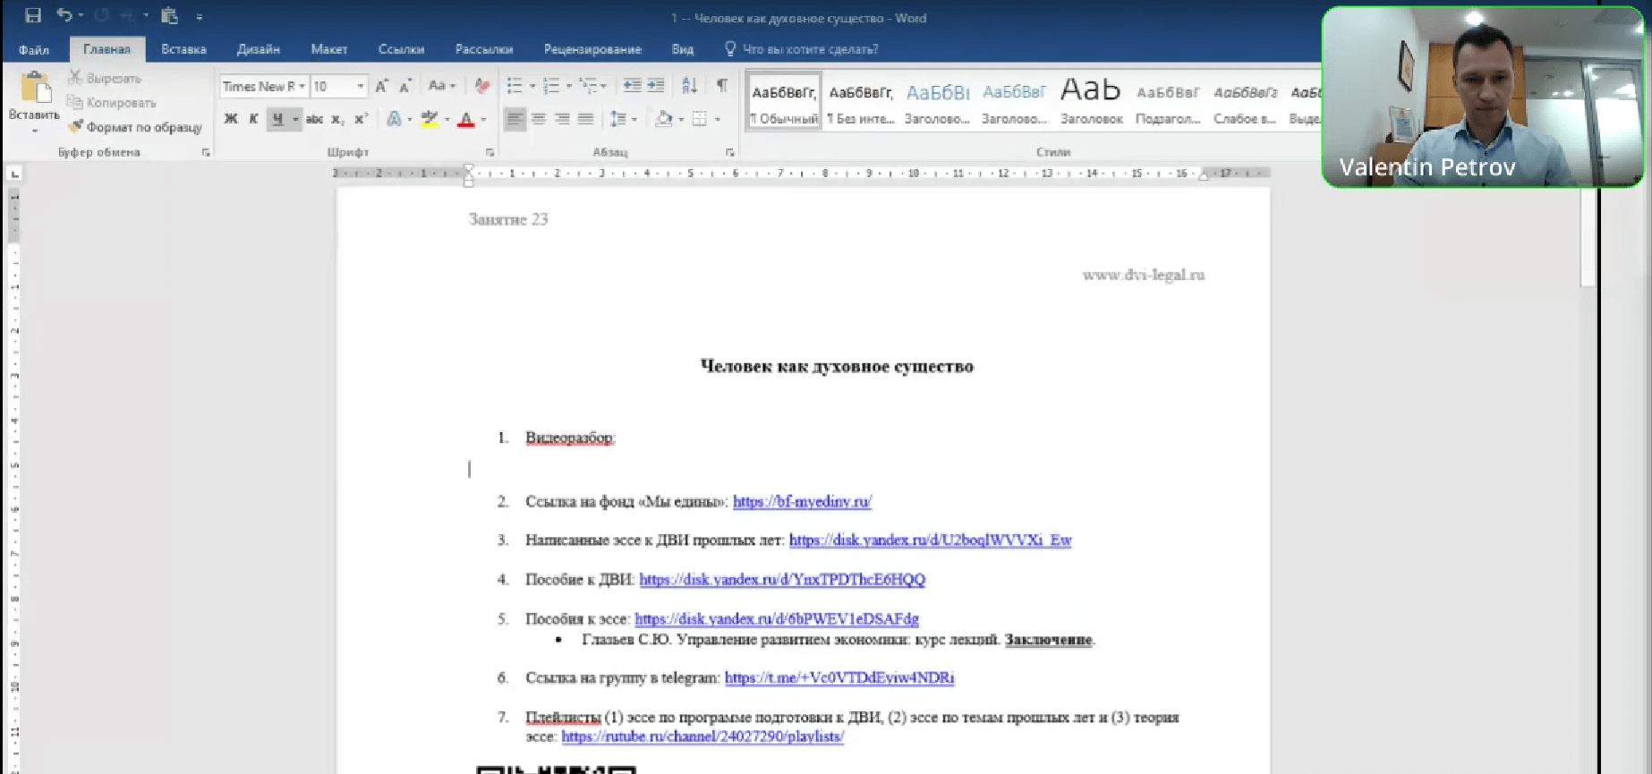Apply red font color

click(465, 119)
